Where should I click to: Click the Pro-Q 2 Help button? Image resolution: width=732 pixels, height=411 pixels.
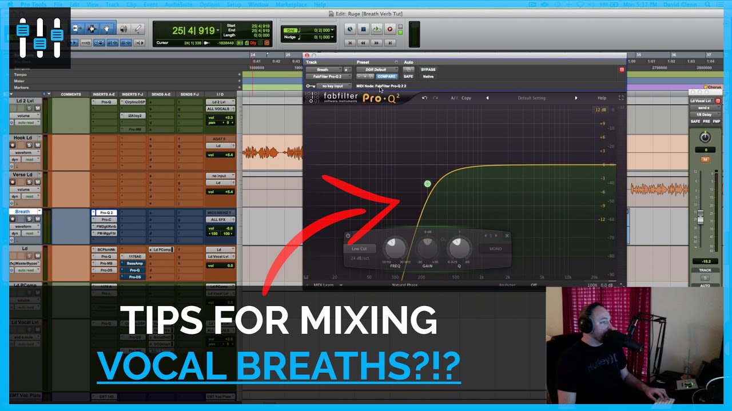[x=602, y=98]
